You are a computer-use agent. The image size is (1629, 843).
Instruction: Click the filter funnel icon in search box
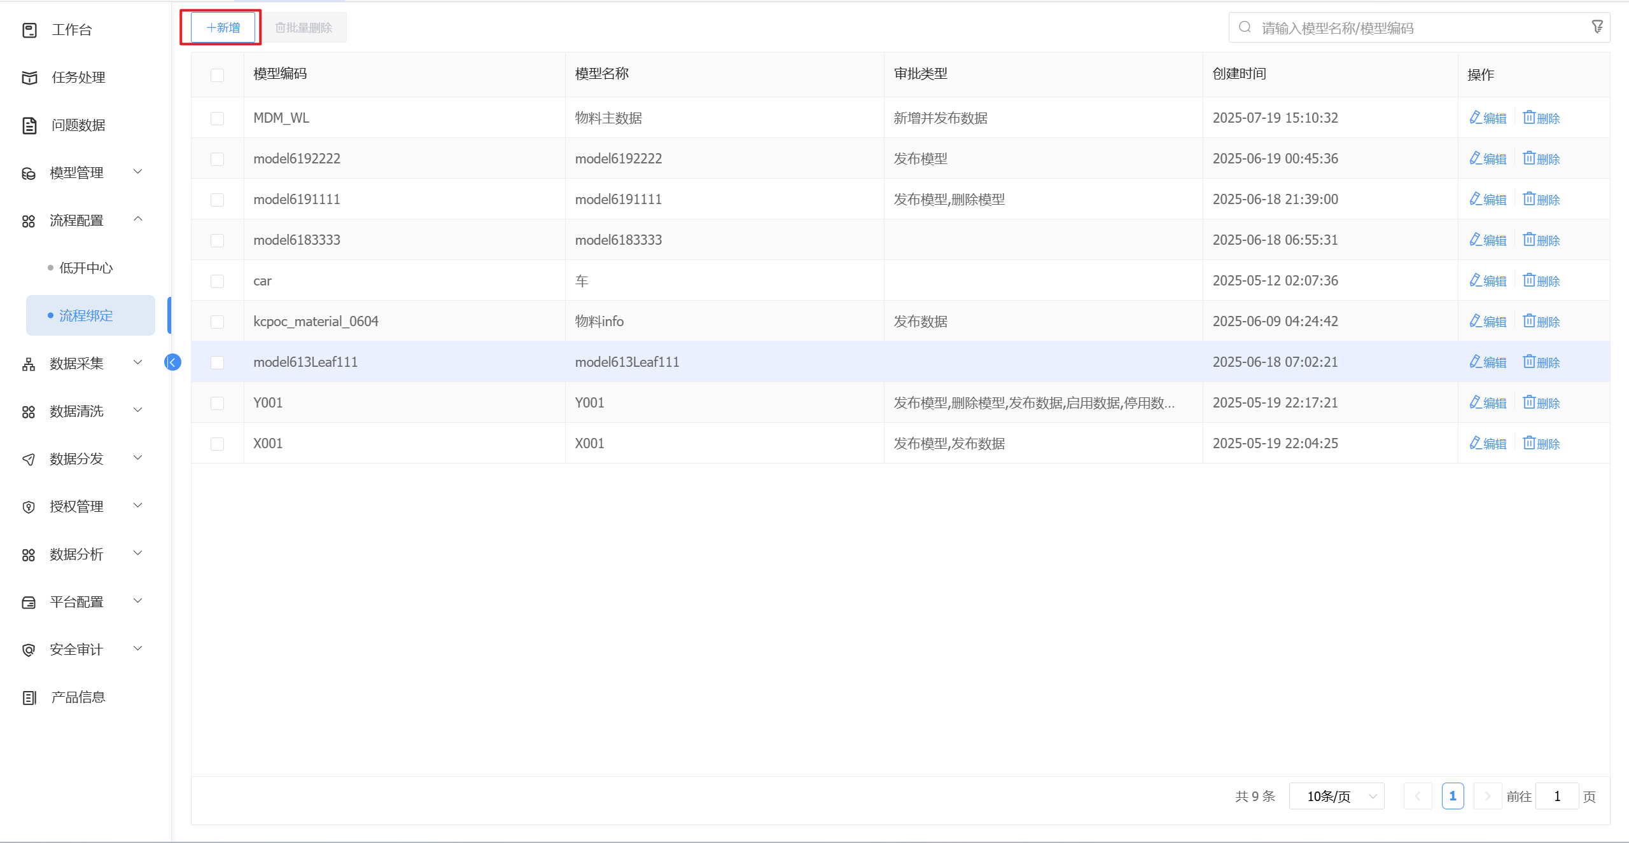1597,27
